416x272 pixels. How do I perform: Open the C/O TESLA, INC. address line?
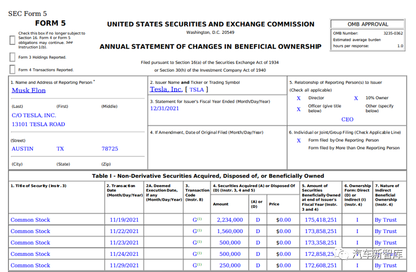tap(34, 115)
